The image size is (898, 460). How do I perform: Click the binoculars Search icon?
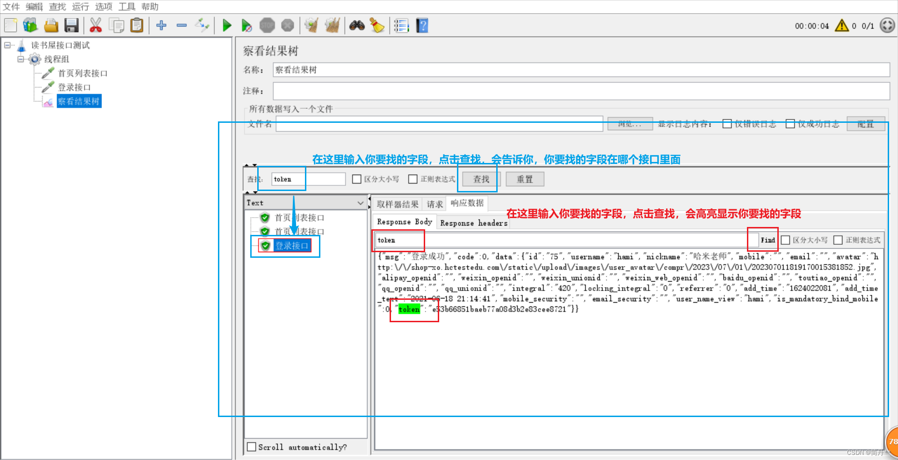pos(357,25)
